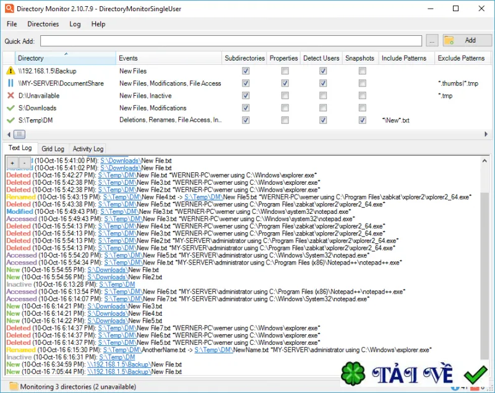The height and width of the screenshot is (393, 495).
Task: Click the green check icon beside S:\Temp\DM
Action: tap(11, 120)
